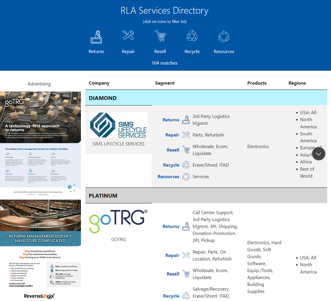The height and width of the screenshot is (301, 331).
Task: Open the SIMS Lifecycle Services logo
Action: coord(118,125)
